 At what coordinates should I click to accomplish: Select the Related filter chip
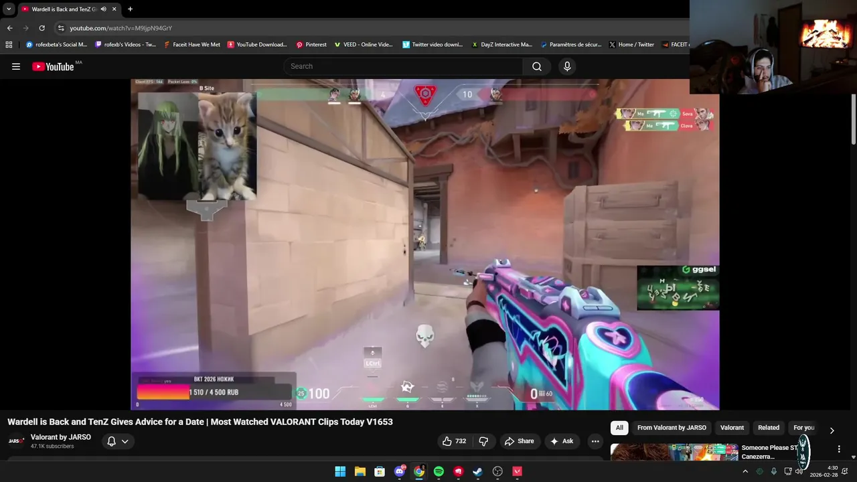point(769,428)
